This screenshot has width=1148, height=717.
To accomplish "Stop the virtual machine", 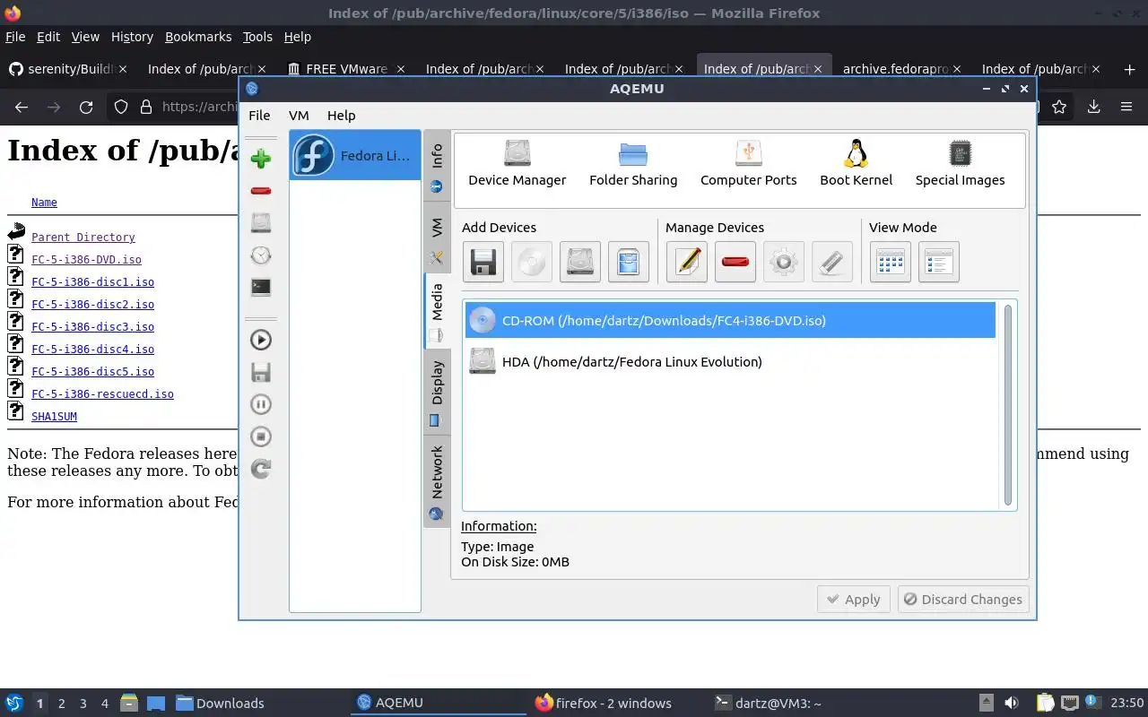I will point(261,436).
